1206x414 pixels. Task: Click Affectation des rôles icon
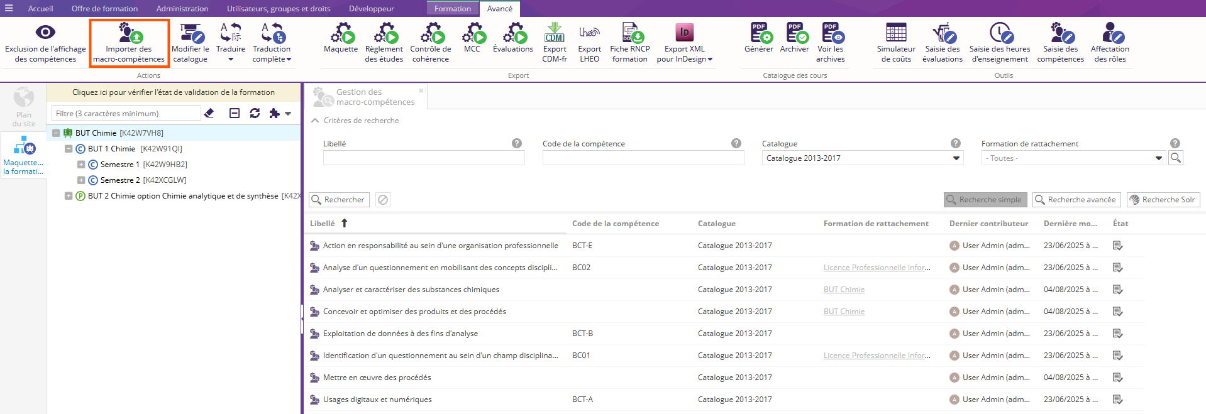tap(1109, 43)
